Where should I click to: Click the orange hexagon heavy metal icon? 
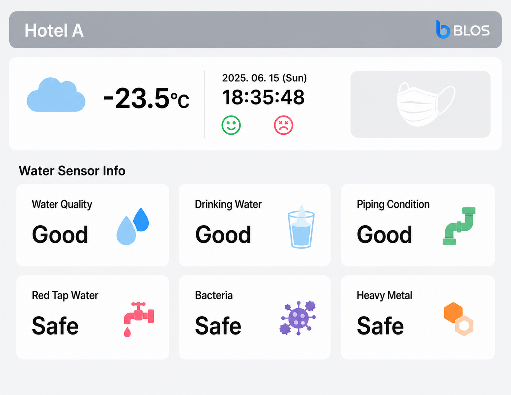[x=459, y=319]
